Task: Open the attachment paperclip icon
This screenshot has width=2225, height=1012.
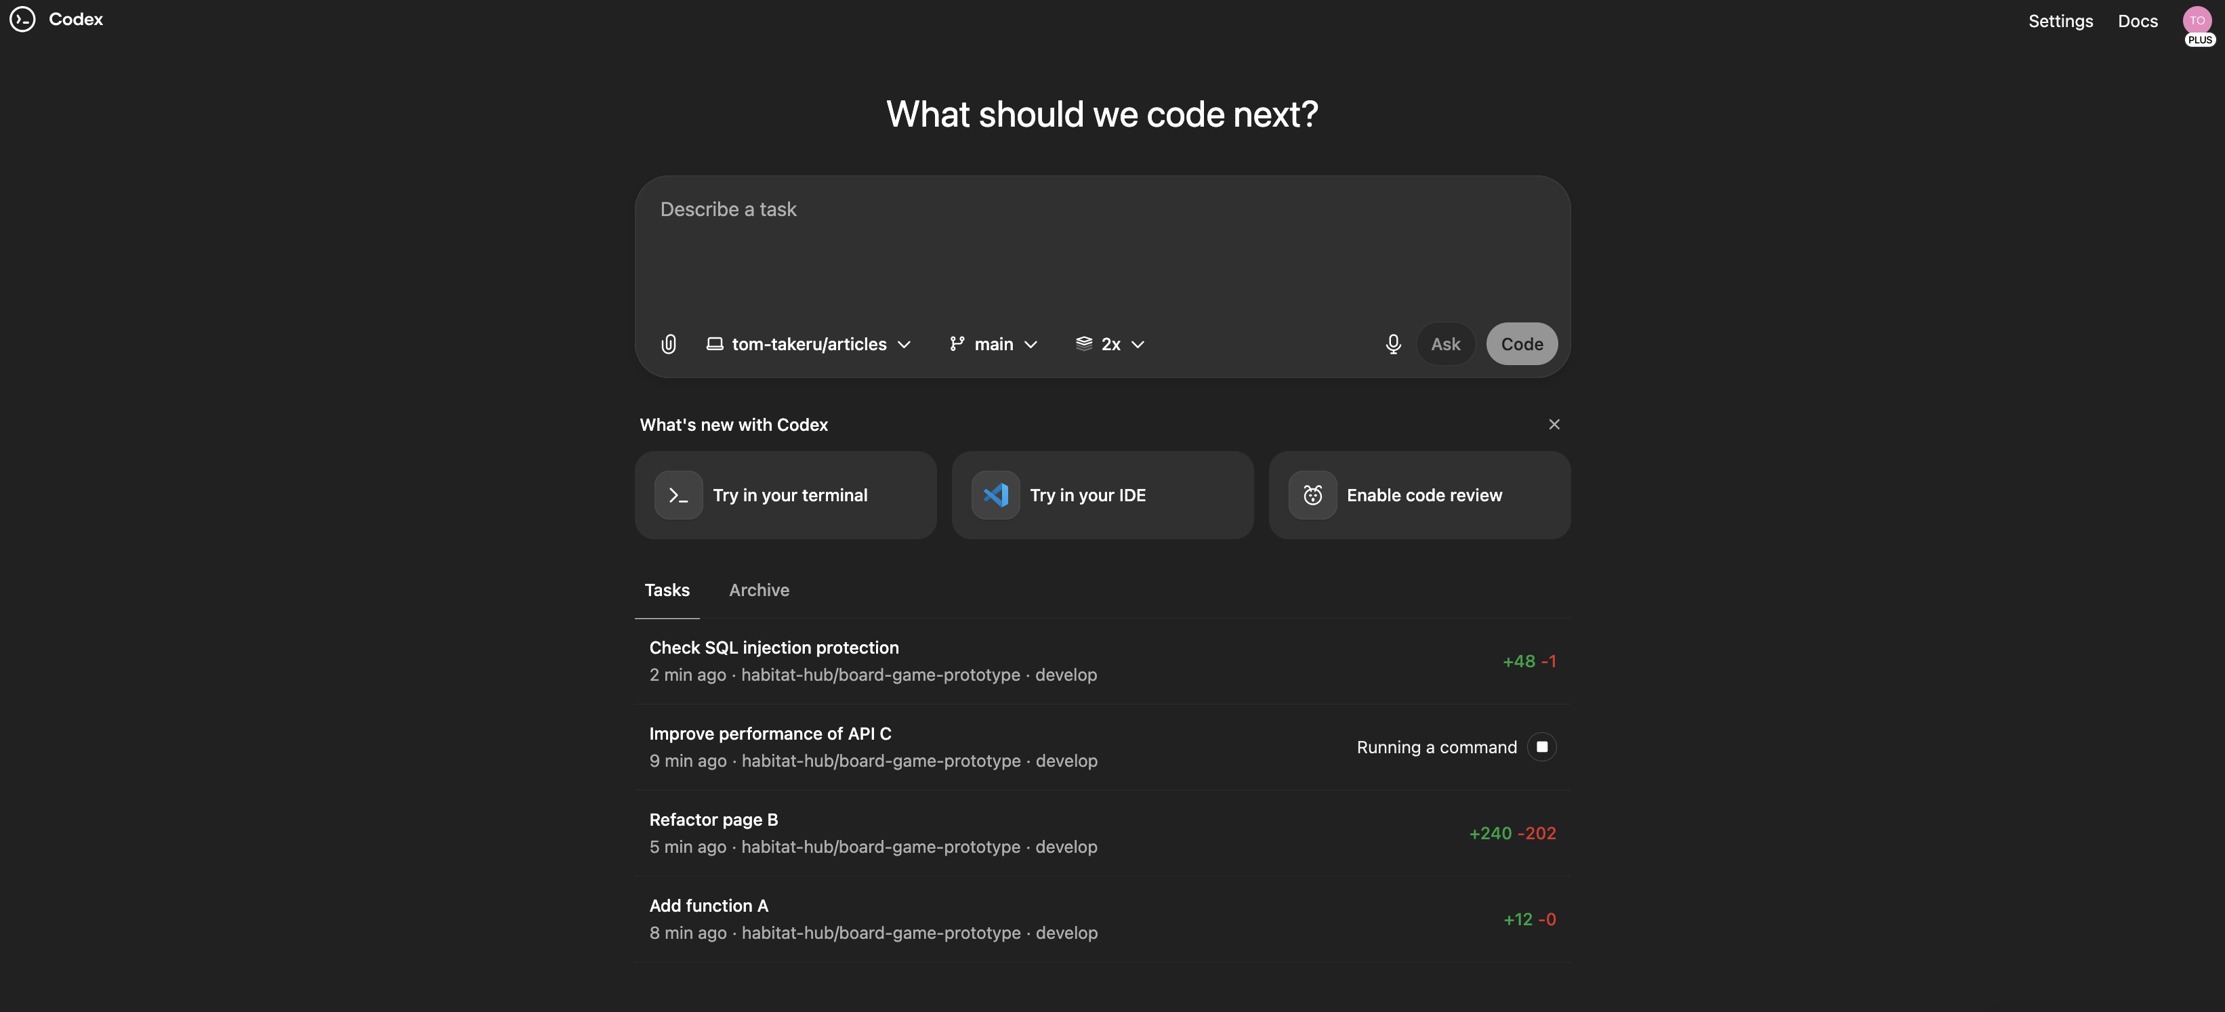Action: (x=669, y=343)
